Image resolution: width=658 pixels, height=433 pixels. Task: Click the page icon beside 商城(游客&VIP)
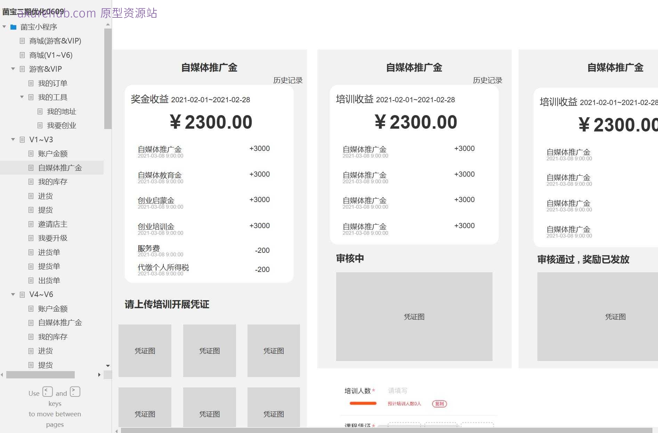pos(22,41)
